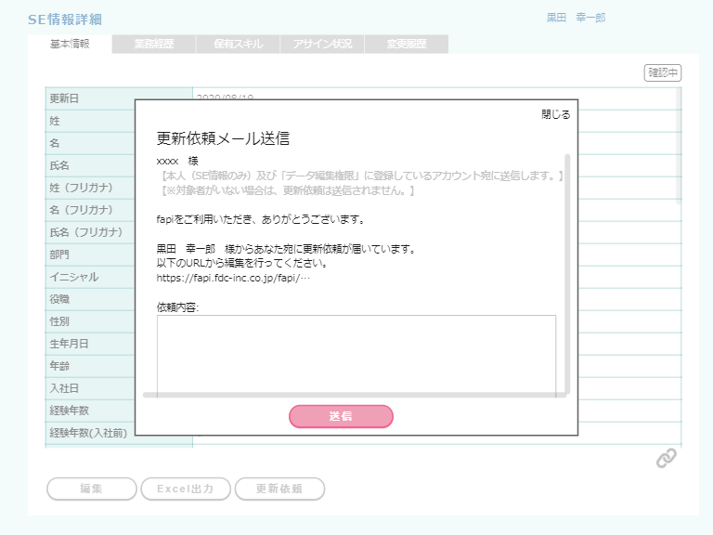
Task: Click the dialog's horizontal scrollbar
Action: tap(353, 395)
